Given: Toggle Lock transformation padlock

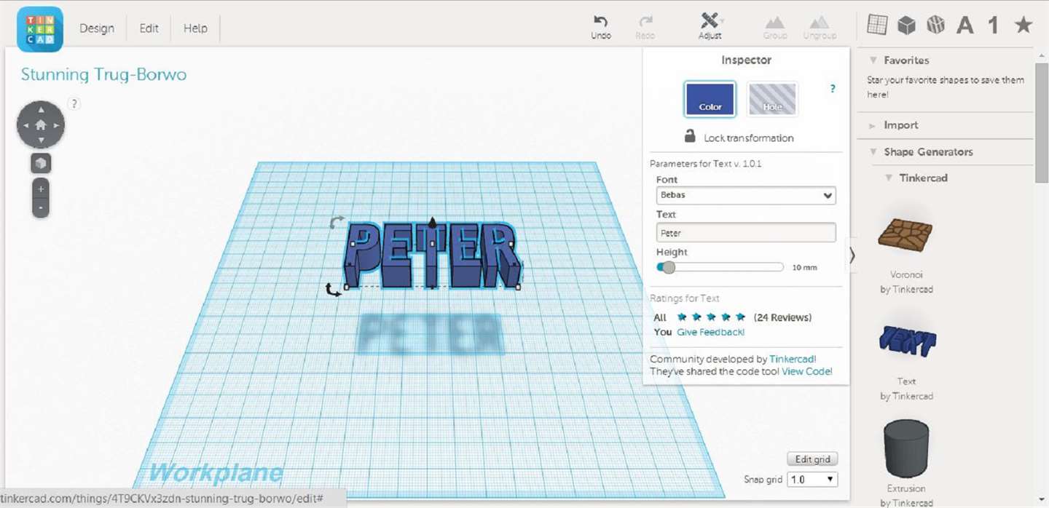Looking at the screenshot, I should (690, 136).
